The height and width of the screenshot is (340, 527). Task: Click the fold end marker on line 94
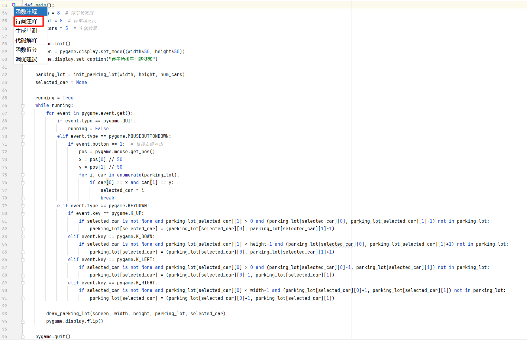click(x=23, y=322)
